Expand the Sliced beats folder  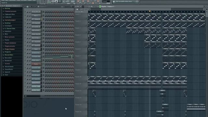tap(9, 67)
